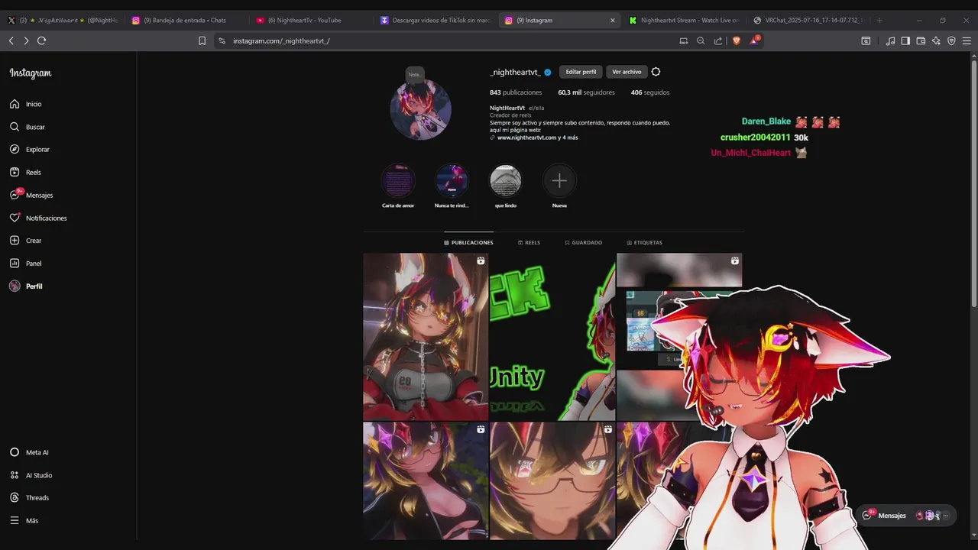Switch to Nightheartvt Stream tab
The width and height of the screenshot is (978, 550).
coord(684,21)
